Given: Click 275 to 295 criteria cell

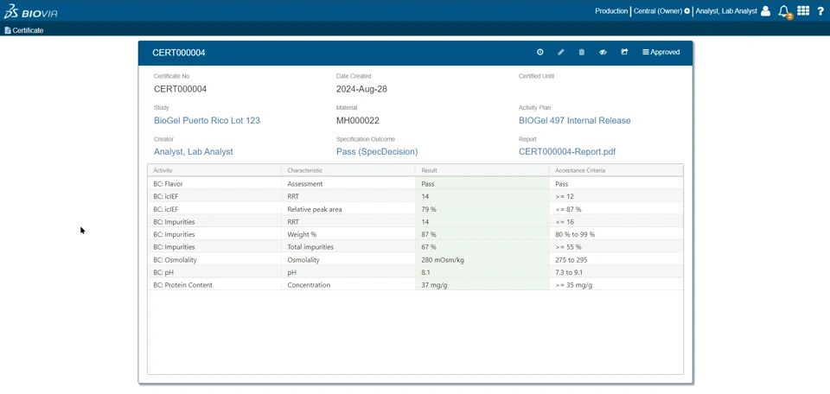Looking at the screenshot, I should coord(616,260).
